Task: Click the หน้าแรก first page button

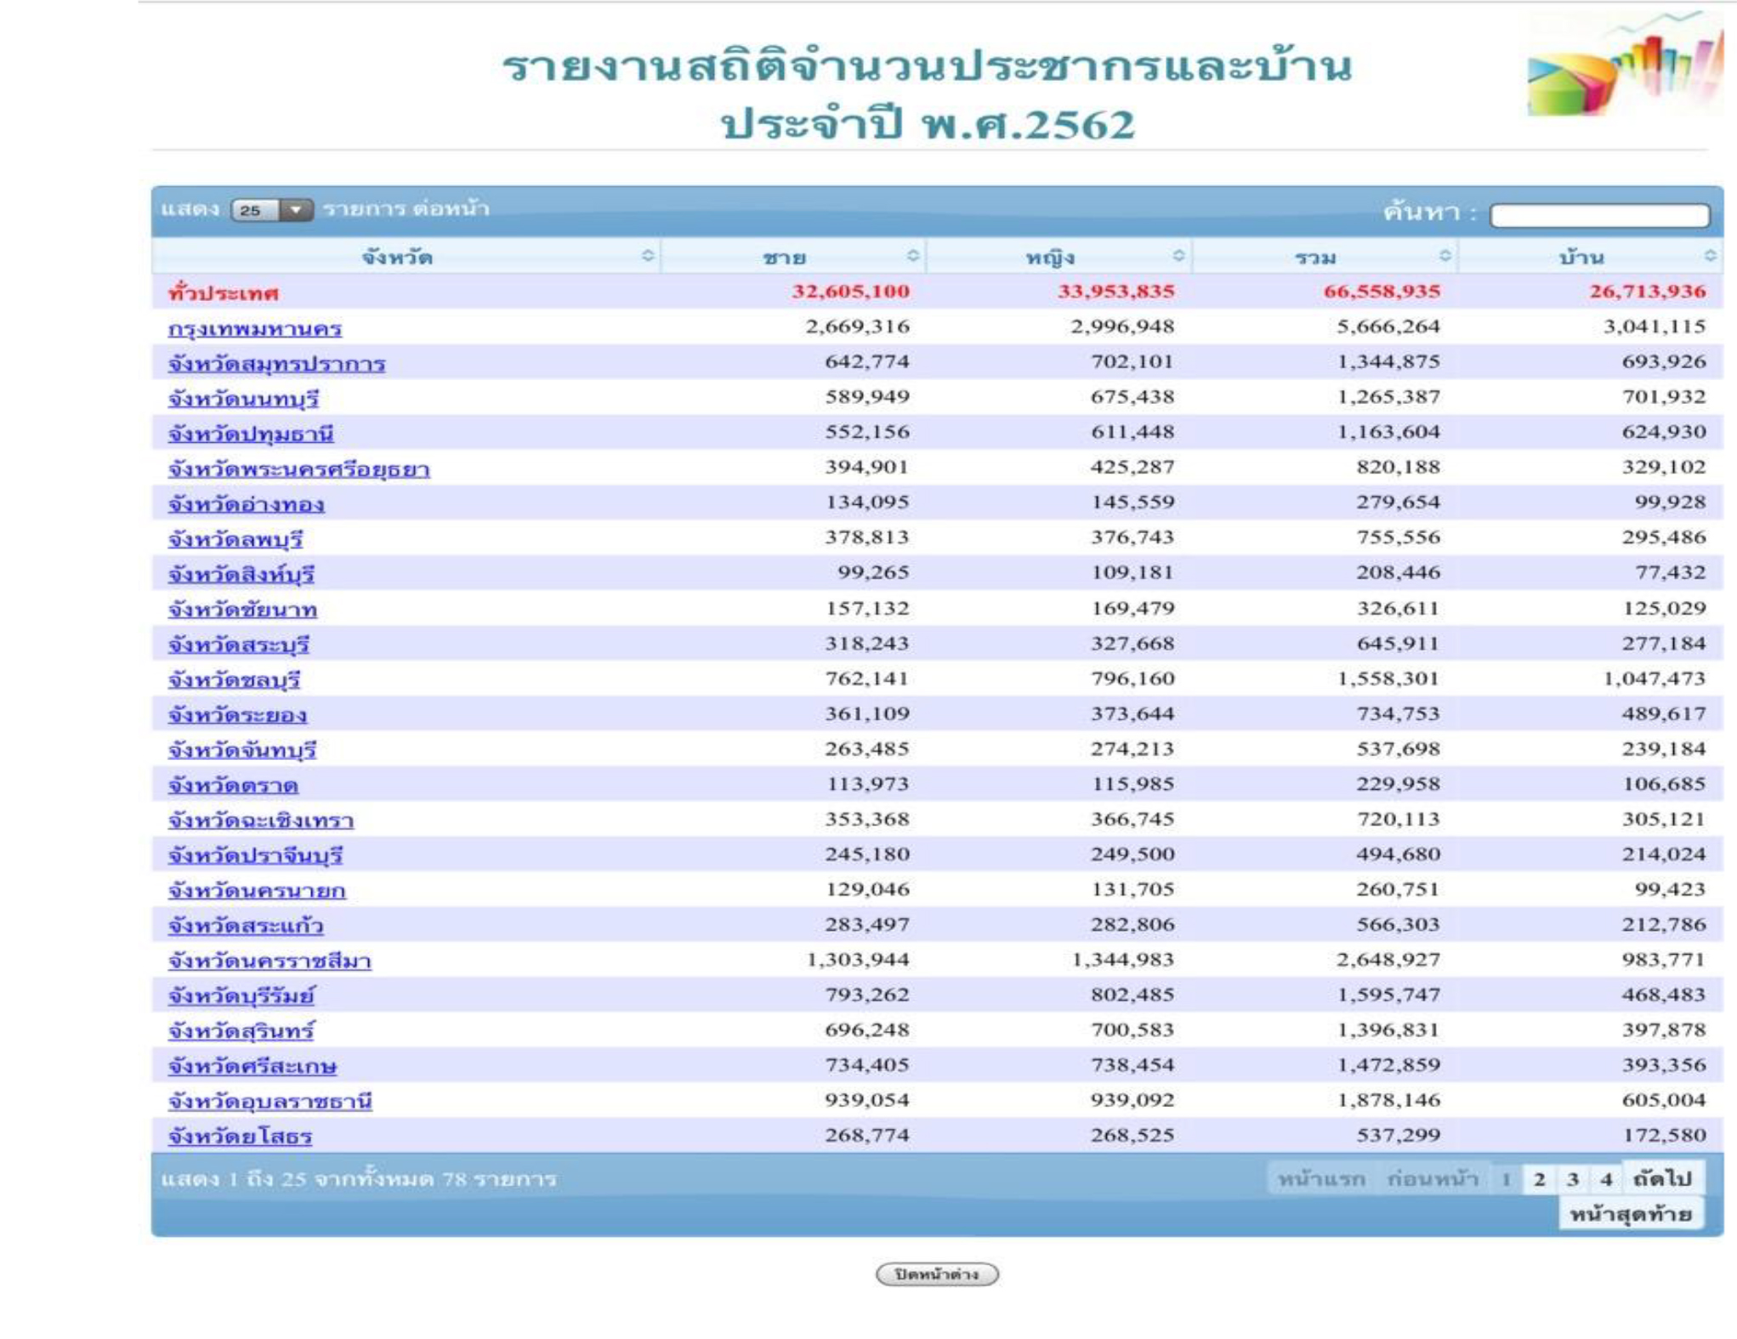Action: coord(1321,1179)
